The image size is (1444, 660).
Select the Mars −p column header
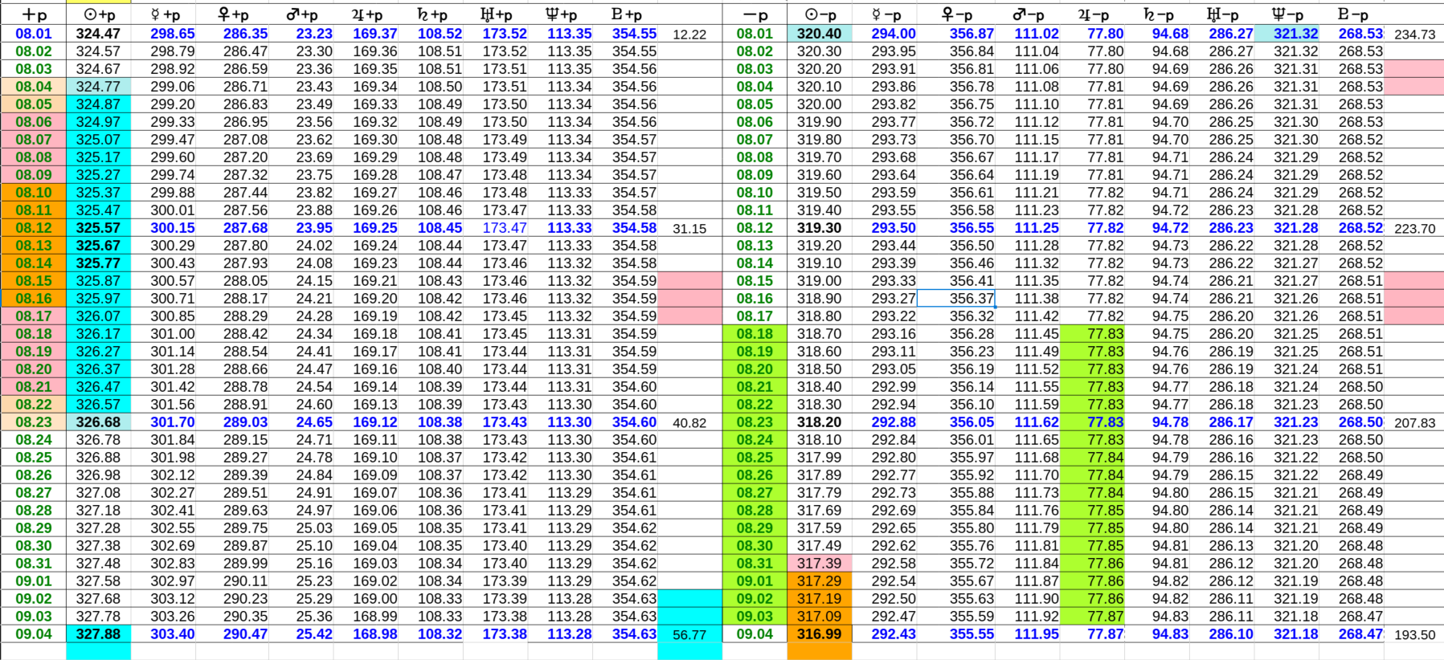[1028, 14]
